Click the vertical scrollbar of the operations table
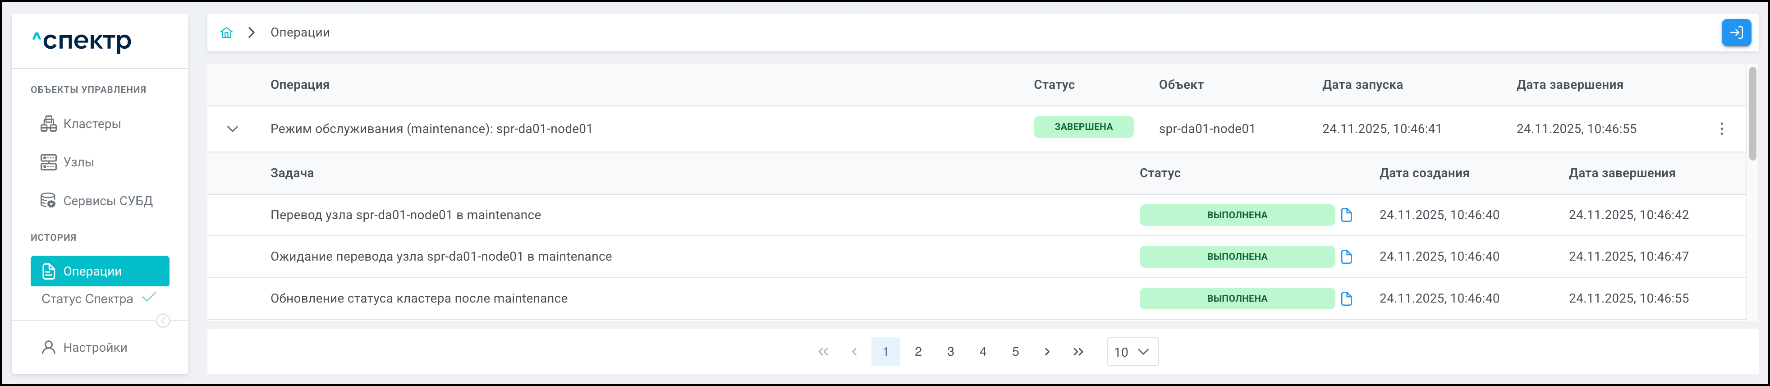 (1752, 113)
